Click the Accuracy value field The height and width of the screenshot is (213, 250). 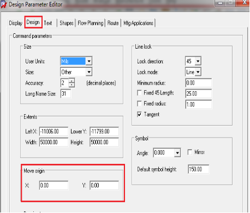click(64, 83)
